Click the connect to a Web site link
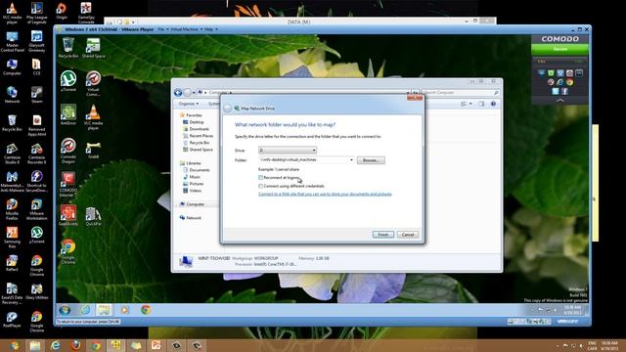 [325, 194]
